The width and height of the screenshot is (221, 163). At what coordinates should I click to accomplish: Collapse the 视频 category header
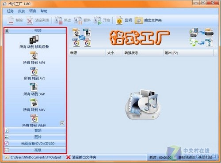click(x=35, y=30)
